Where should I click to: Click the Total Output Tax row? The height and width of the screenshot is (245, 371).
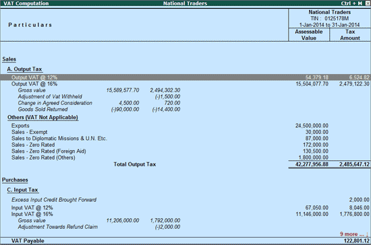pos(185,164)
